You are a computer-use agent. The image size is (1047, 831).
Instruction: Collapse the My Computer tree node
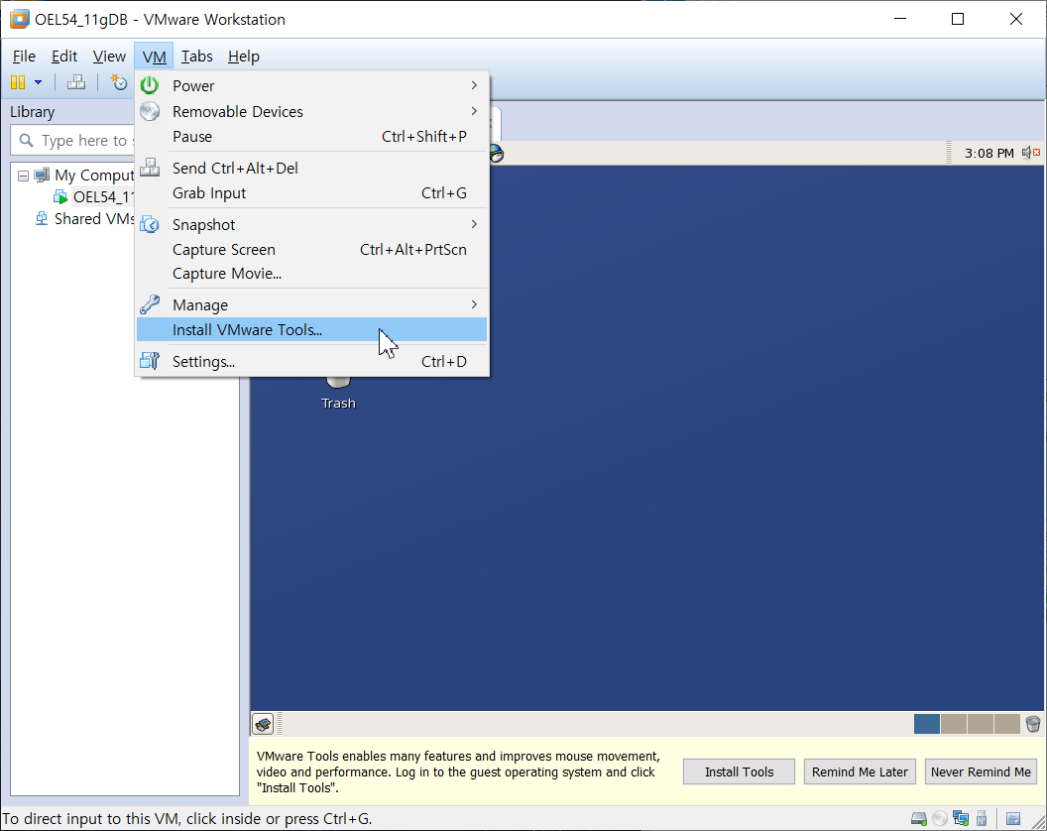point(24,176)
